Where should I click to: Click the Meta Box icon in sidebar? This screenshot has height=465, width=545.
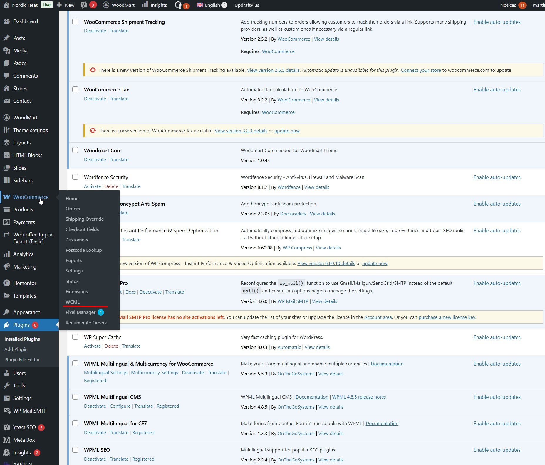click(6, 440)
